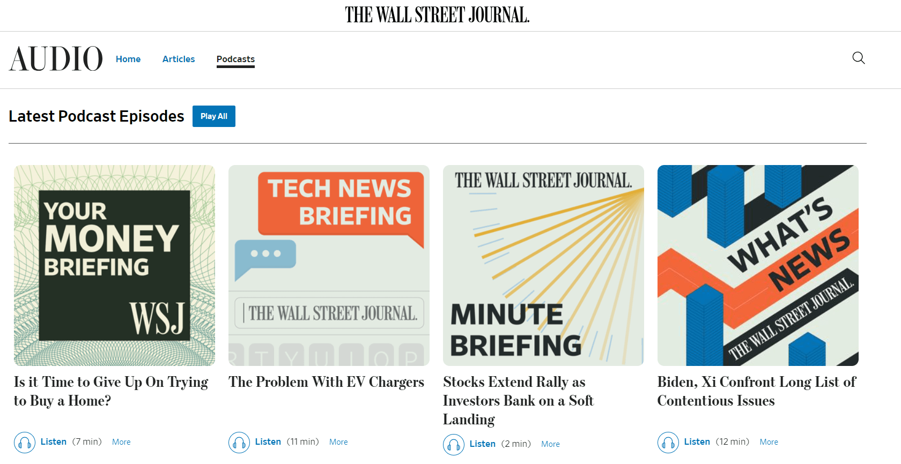Play all latest podcast episodes
901x464 pixels.
click(214, 116)
